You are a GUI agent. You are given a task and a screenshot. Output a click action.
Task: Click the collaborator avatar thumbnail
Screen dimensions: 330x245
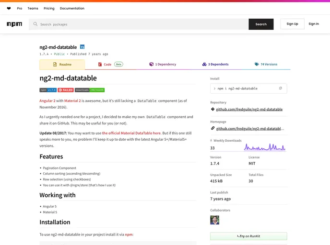(215, 220)
